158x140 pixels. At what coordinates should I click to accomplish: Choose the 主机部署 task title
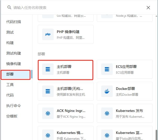coord(64,67)
